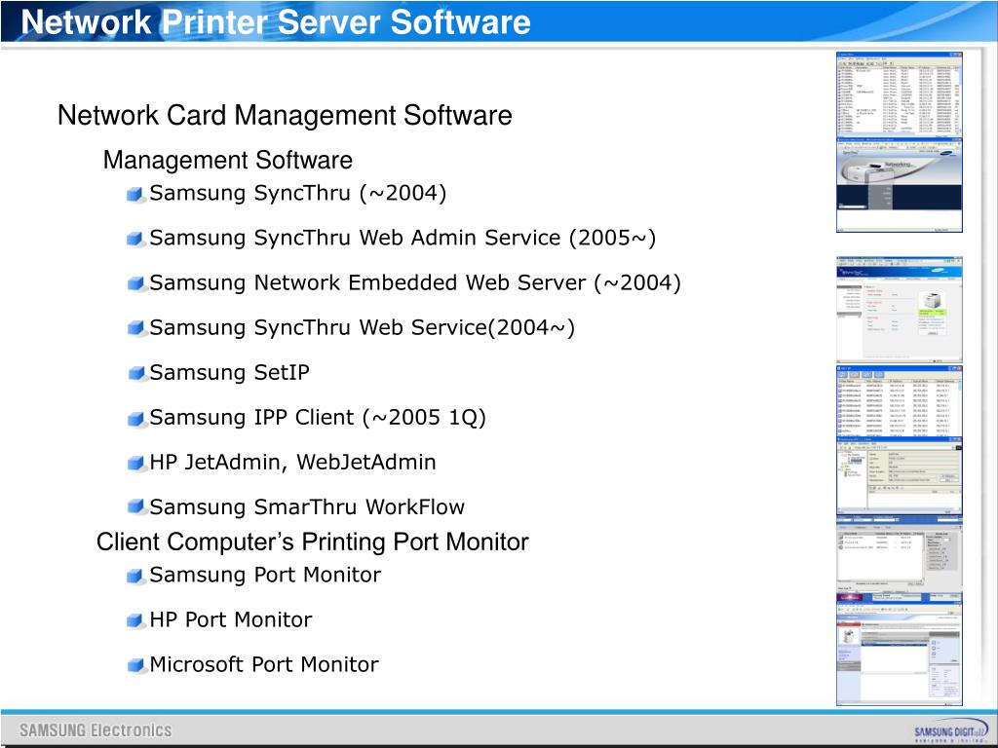Click the bullet beside Samsung Port Monitor
The width and height of the screenshot is (998, 748).
[134, 576]
